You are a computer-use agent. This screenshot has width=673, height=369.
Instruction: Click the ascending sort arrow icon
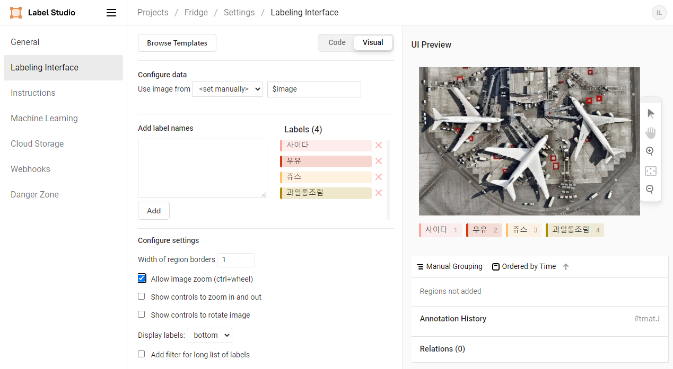566,267
